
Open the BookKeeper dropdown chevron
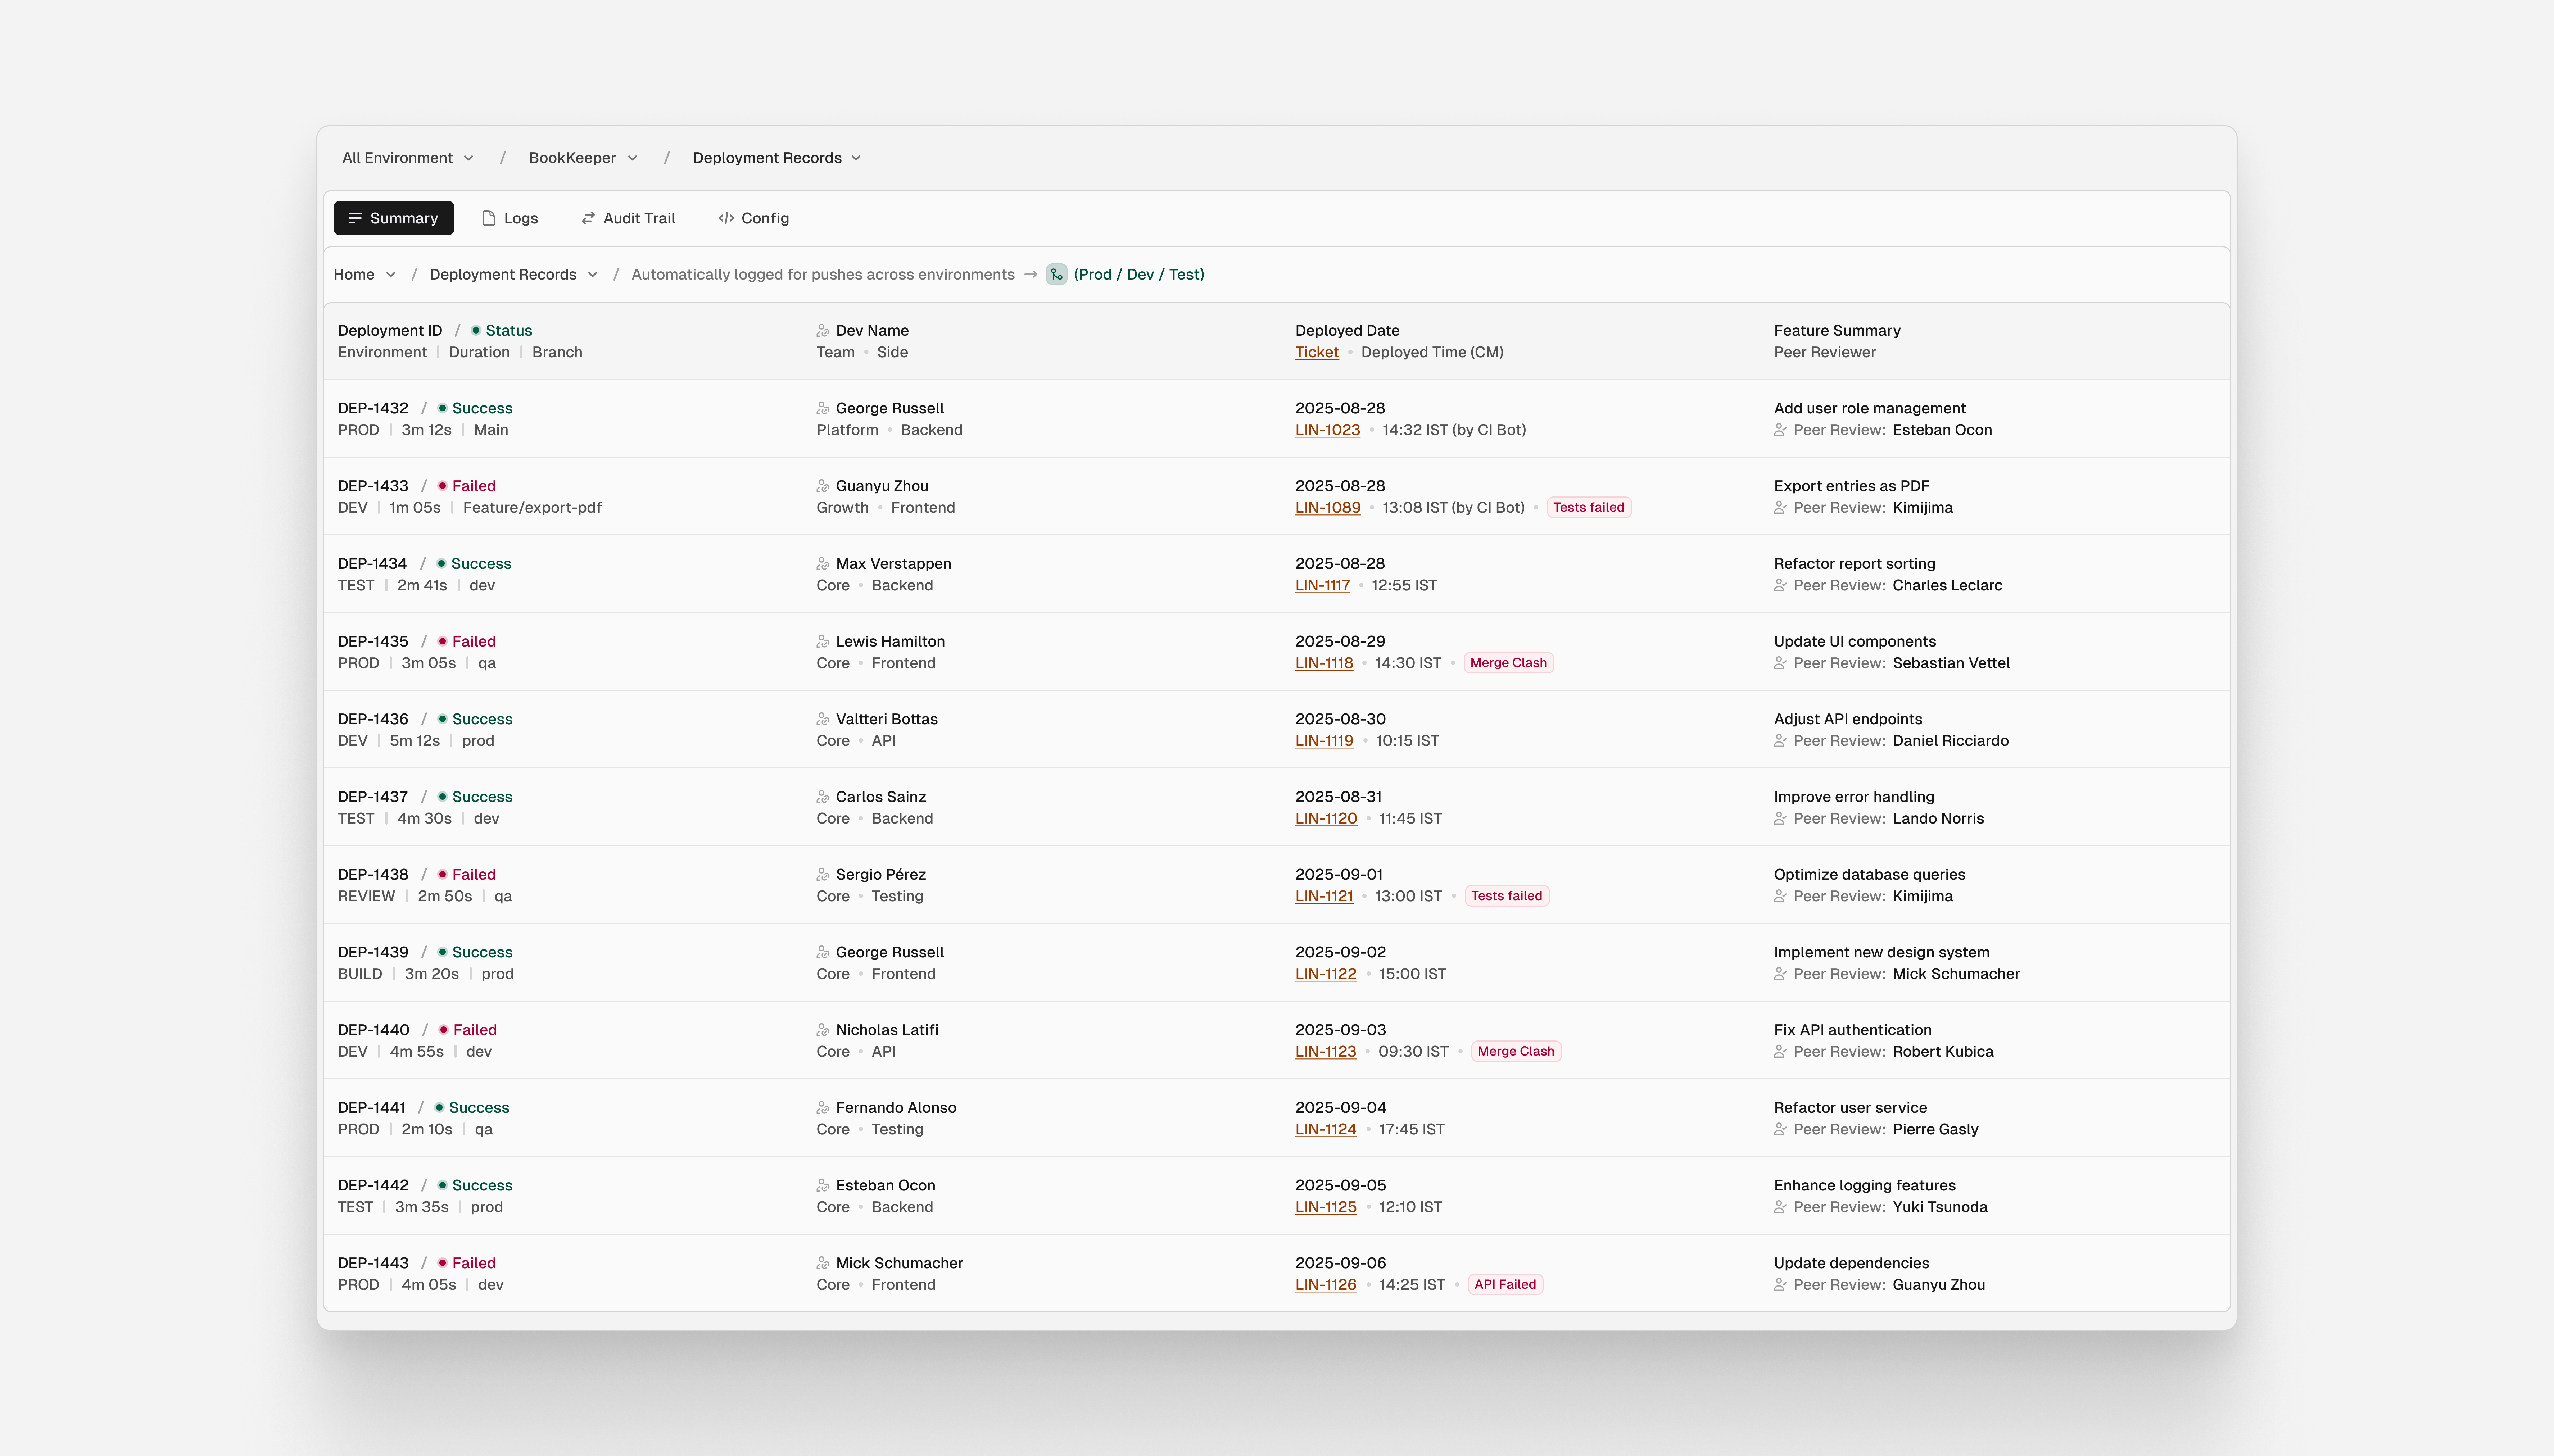pos(632,158)
